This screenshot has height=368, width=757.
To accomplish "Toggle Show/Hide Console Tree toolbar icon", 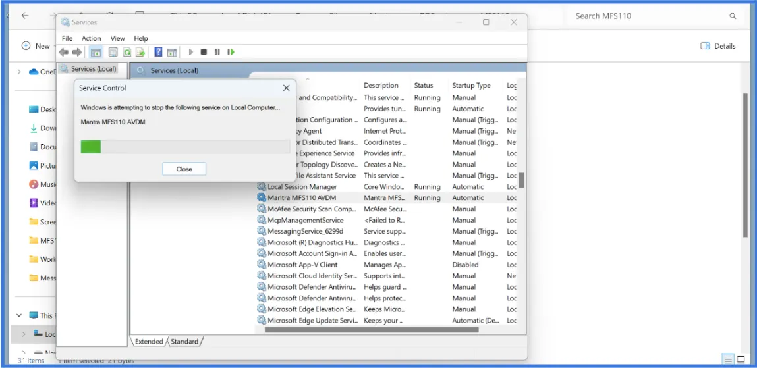I will click(96, 52).
